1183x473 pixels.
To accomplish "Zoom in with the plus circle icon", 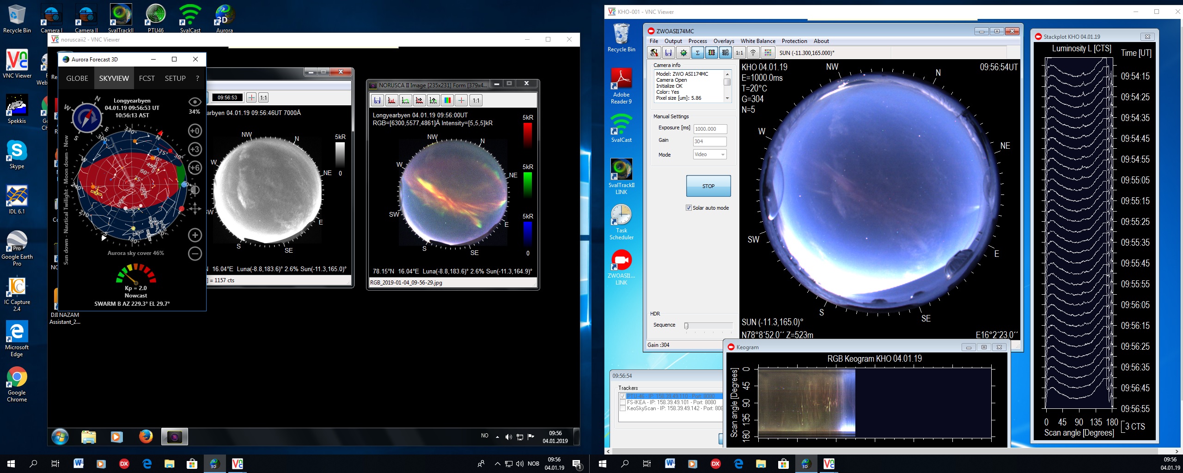I will [195, 235].
